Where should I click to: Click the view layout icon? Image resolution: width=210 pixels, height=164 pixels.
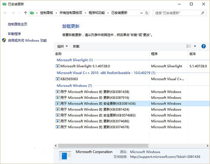[x=189, y=46]
